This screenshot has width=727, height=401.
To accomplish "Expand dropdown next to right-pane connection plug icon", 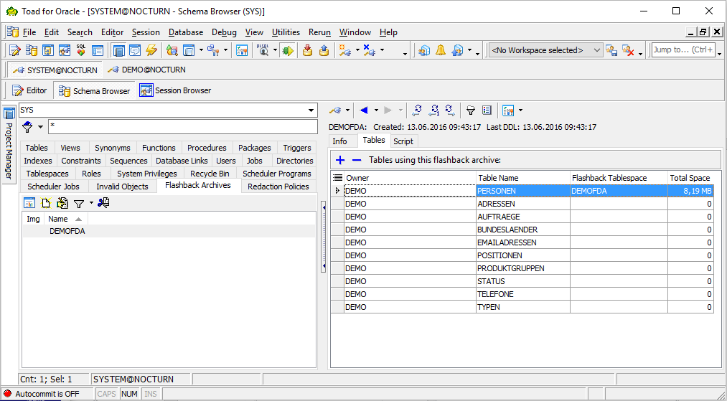I will (x=347, y=110).
